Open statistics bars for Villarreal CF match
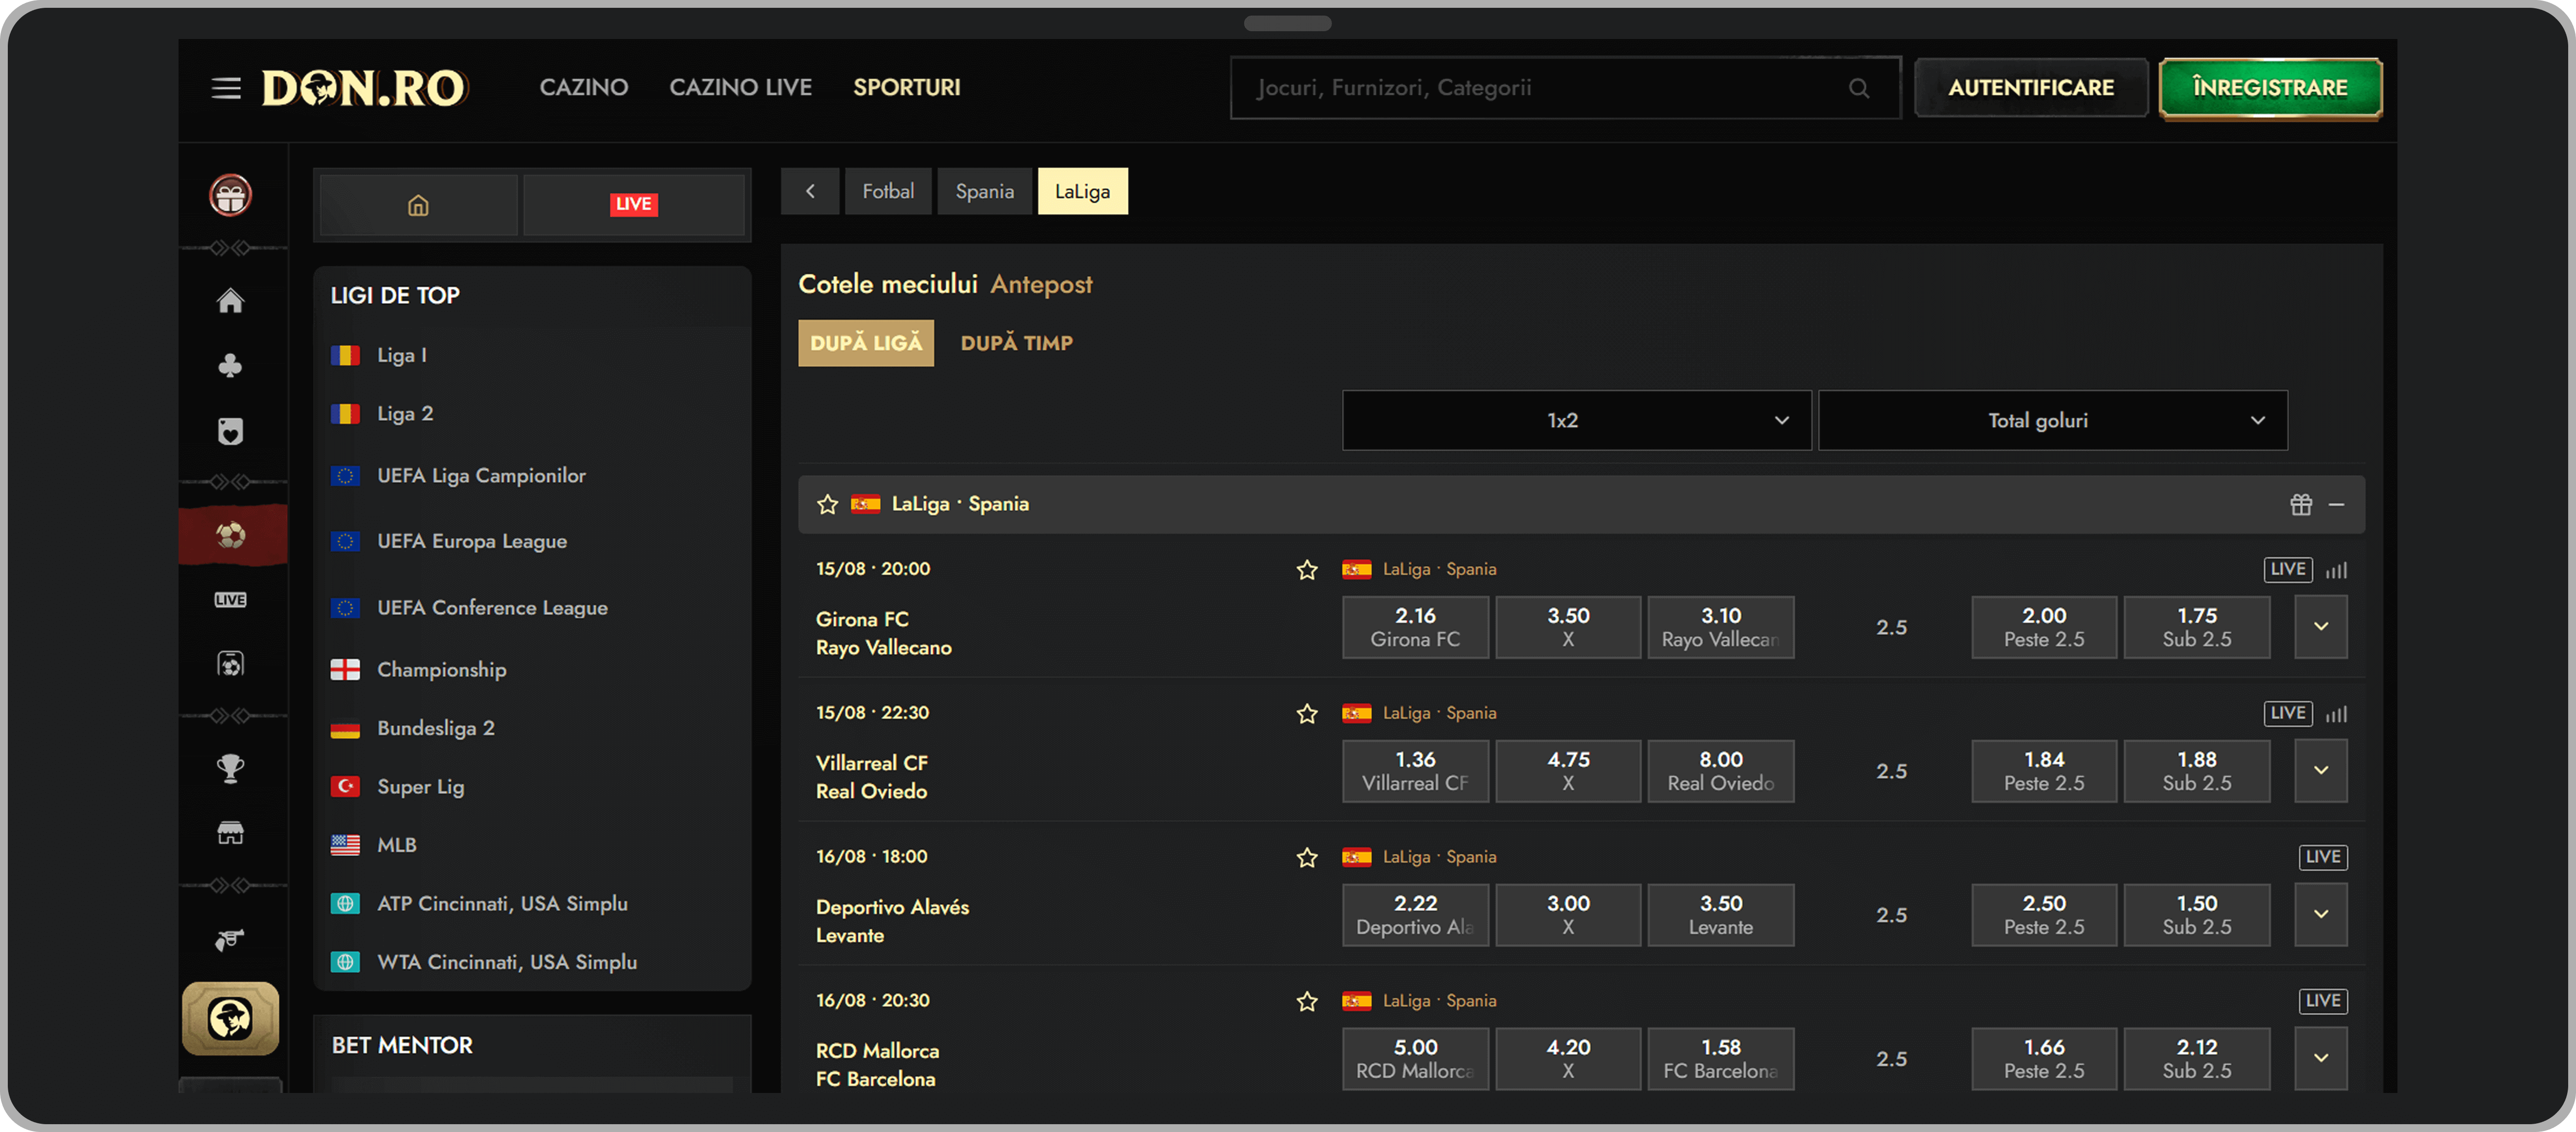The image size is (2576, 1132). pos(2336,714)
